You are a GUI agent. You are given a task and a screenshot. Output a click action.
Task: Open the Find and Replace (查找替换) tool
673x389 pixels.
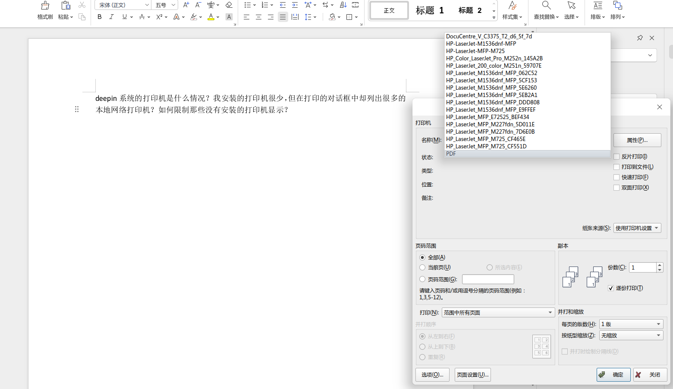click(x=546, y=10)
